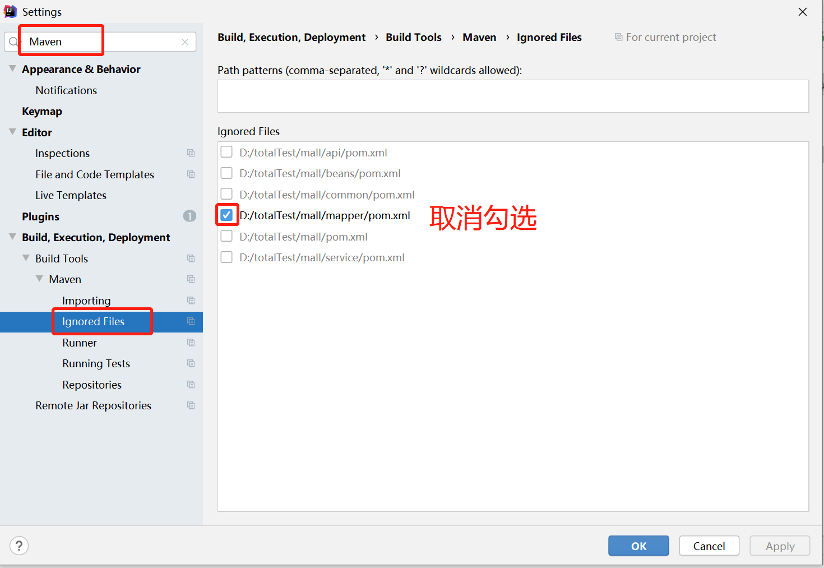Click Build Tools in breadcrumb

(x=414, y=37)
